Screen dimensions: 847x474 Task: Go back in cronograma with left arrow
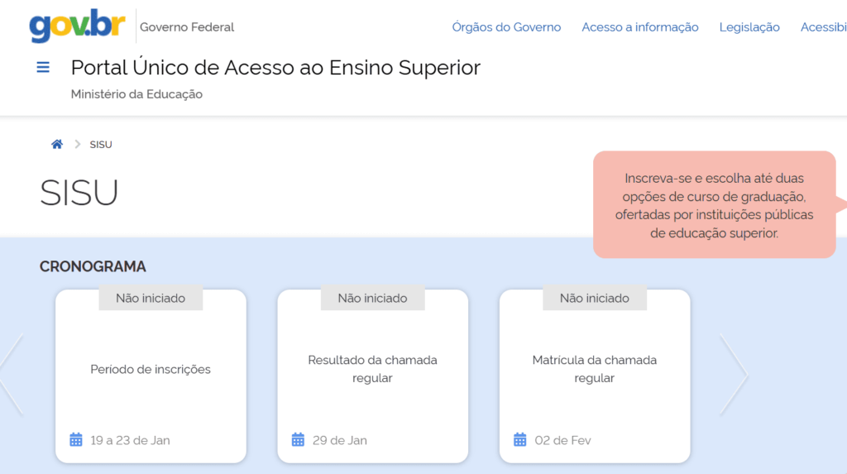(x=11, y=375)
